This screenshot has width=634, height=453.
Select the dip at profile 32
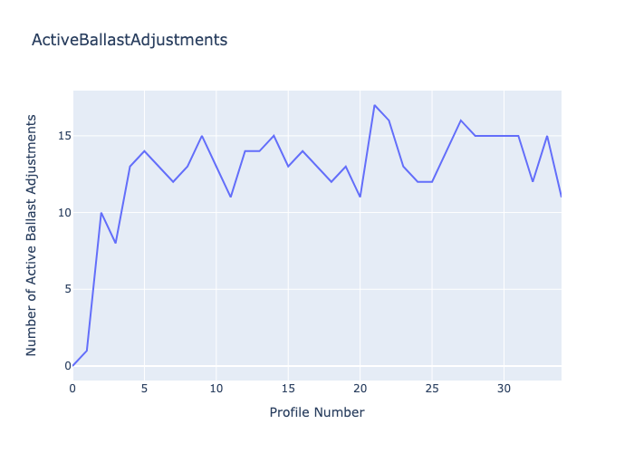(533, 181)
